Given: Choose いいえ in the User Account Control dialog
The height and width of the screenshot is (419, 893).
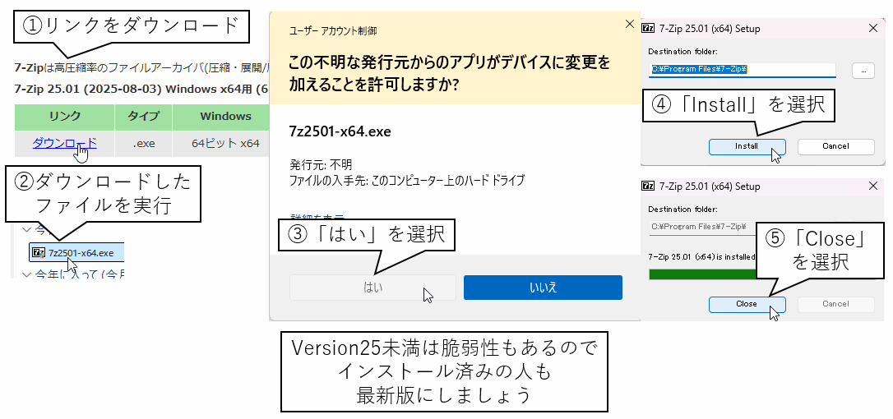Looking at the screenshot, I should click(x=543, y=288).
